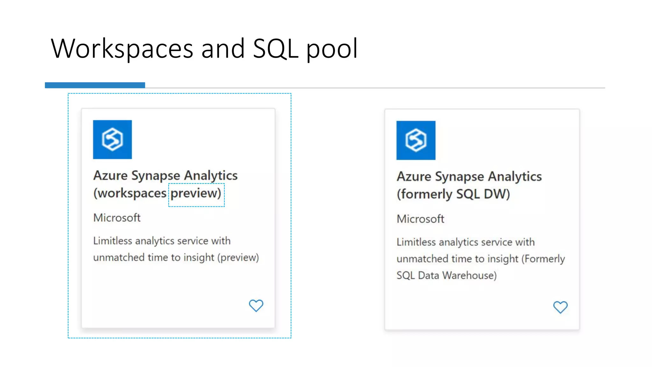Click the "(formerly SQL DW)" line of the right title

point(453,194)
